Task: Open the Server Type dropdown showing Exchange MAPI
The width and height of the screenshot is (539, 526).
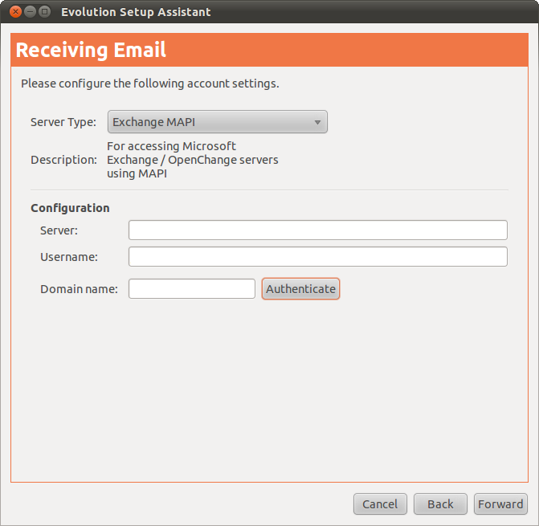Action: [217, 122]
